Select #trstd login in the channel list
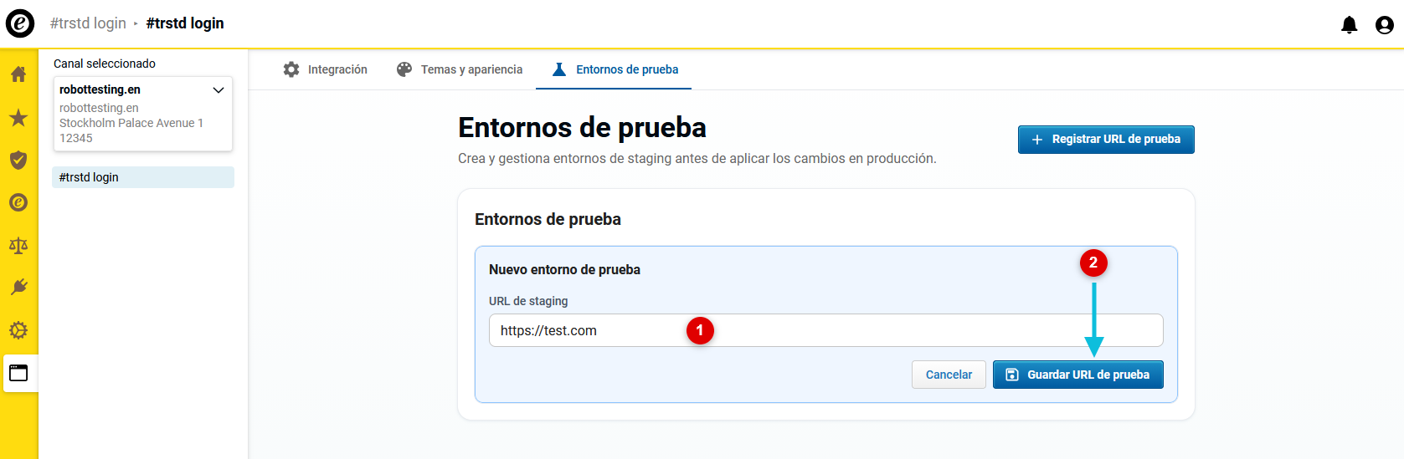This screenshot has width=1404, height=459. pyautogui.click(x=143, y=177)
